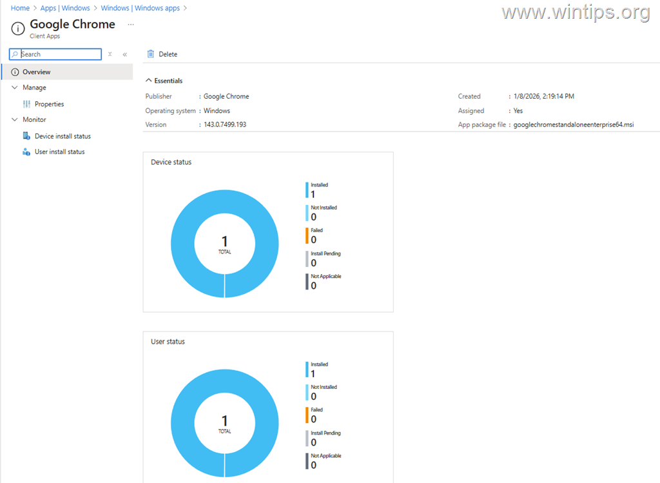Image resolution: width=660 pixels, height=483 pixels.
Task: Click the Device install status icon
Action: tap(26, 136)
